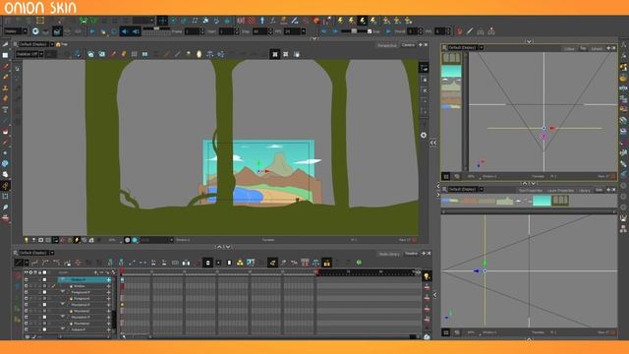
Task: Open the Layer Properties tab
Action: tap(560, 190)
